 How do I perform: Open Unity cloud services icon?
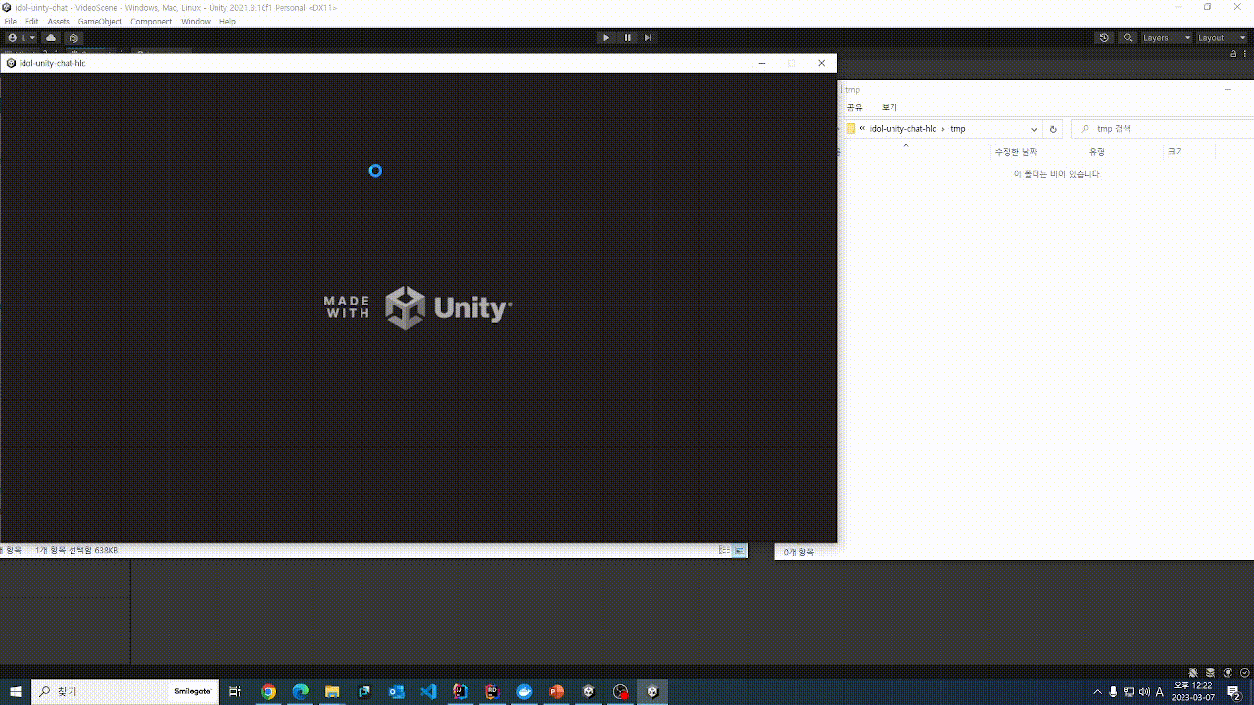tap(51, 38)
